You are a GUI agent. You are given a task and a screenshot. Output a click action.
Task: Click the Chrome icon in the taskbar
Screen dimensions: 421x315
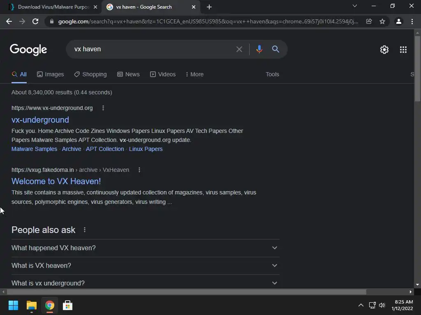click(x=49, y=305)
